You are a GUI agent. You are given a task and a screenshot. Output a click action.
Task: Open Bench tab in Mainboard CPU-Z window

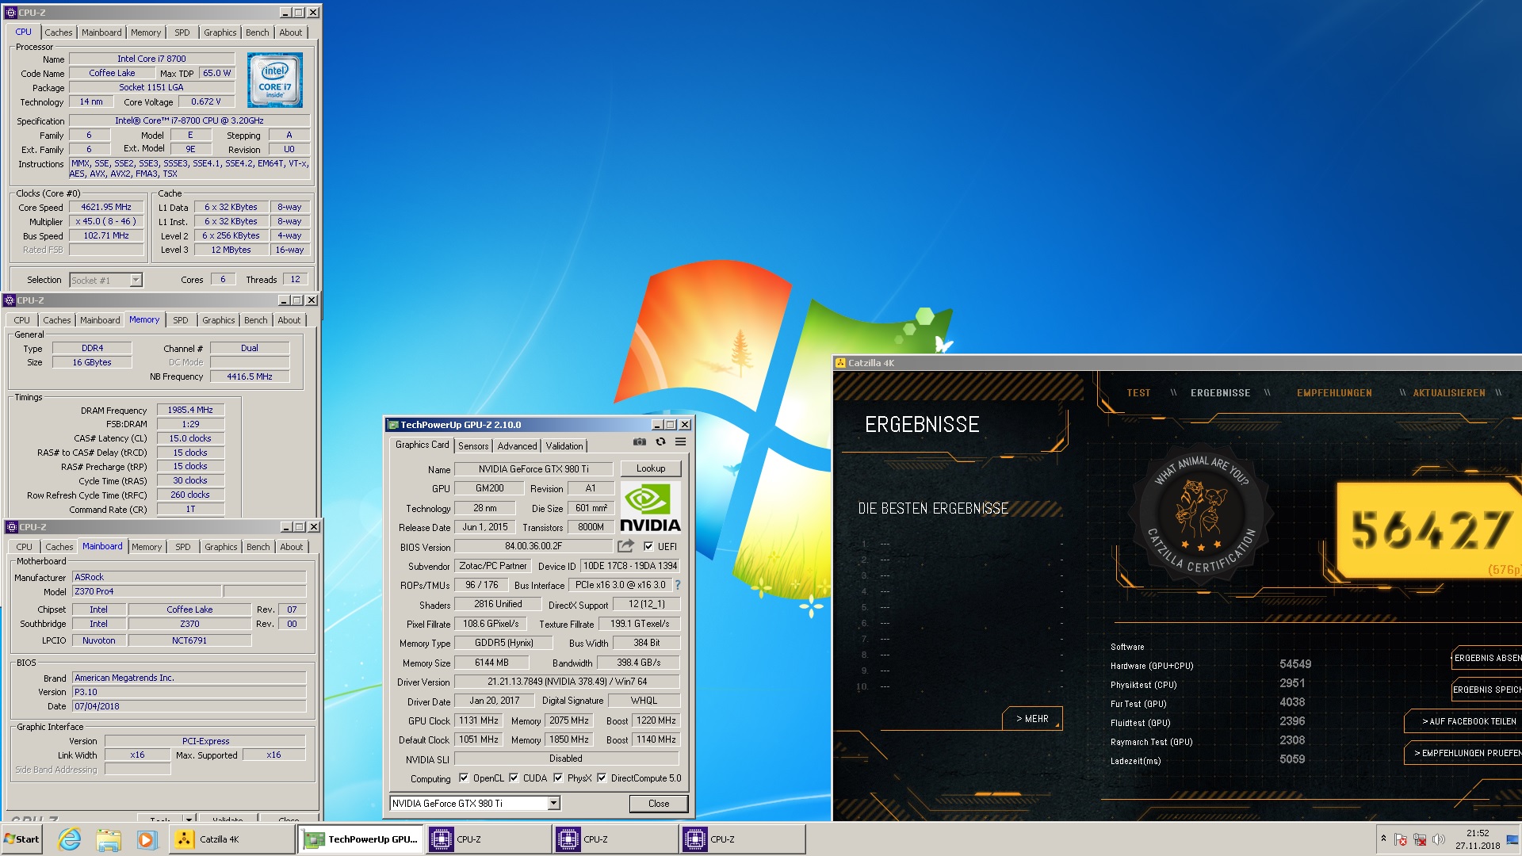point(258,547)
